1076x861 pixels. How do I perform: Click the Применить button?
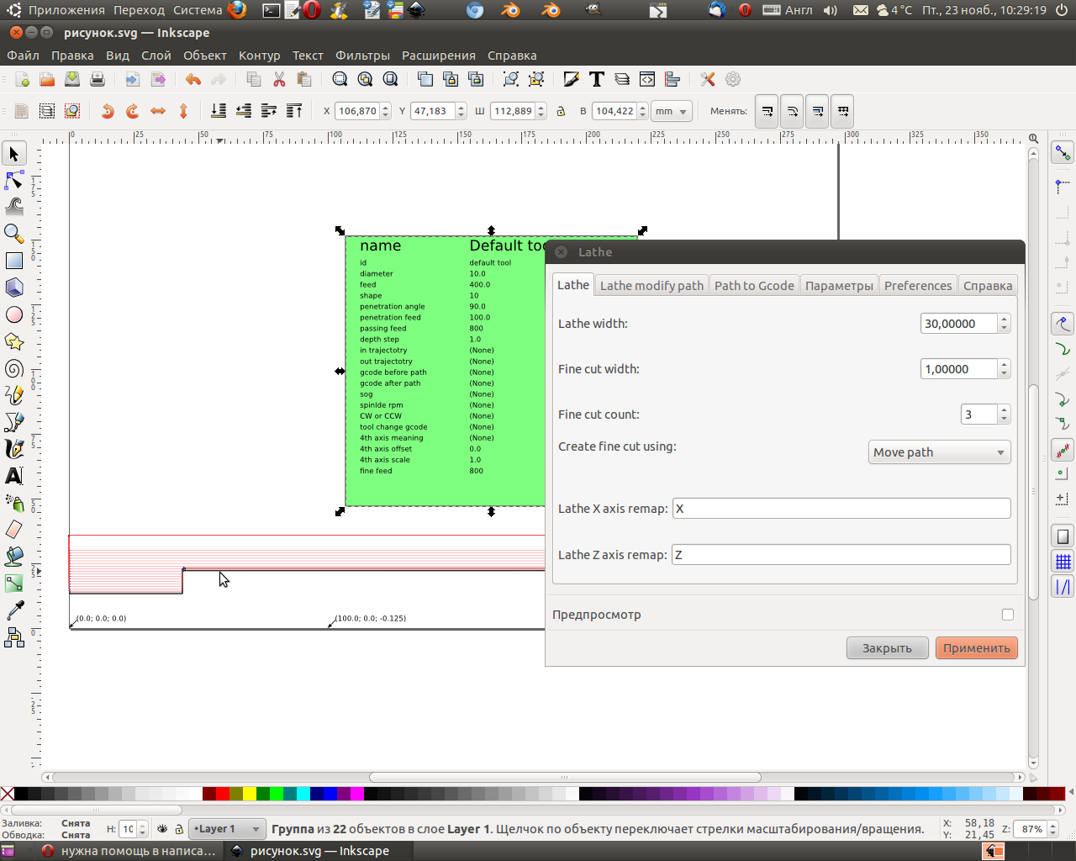977,648
